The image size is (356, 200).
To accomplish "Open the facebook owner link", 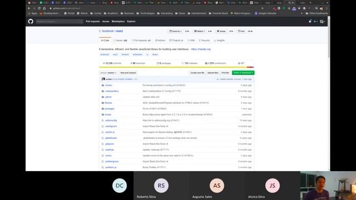I will 107,31.
